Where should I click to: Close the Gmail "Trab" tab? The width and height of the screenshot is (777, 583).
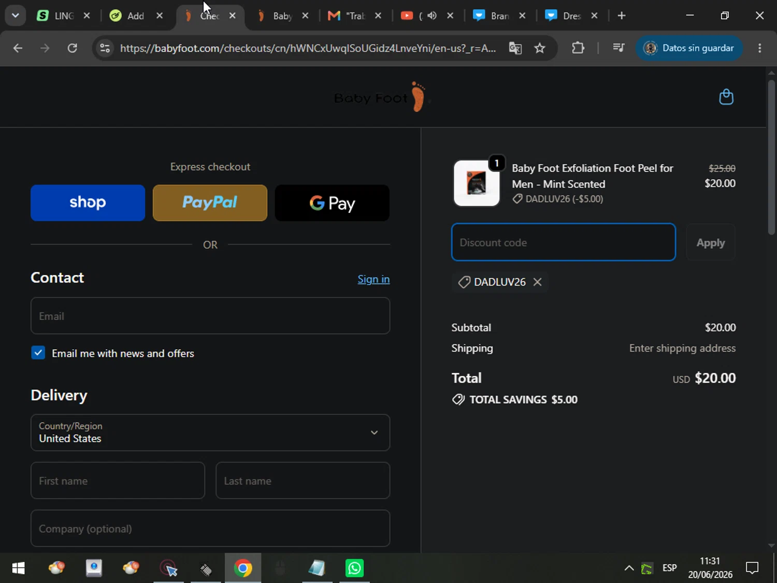click(378, 16)
